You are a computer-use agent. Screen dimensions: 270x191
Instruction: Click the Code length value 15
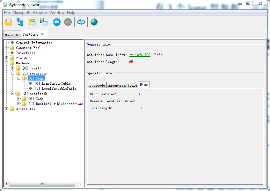(x=140, y=108)
